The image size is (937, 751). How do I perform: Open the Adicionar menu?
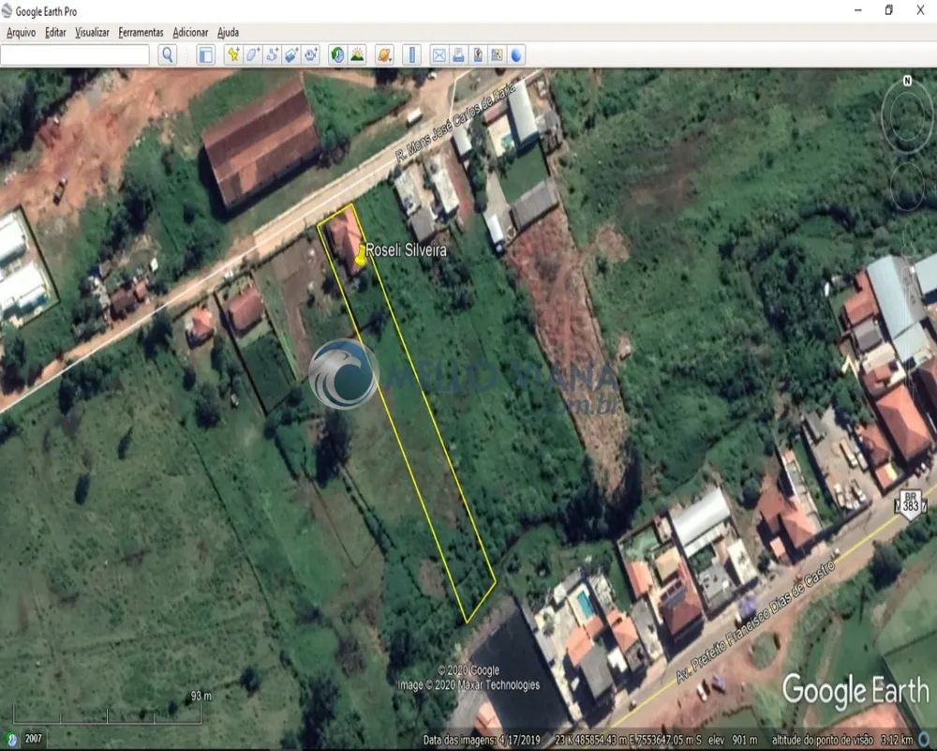[190, 32]
